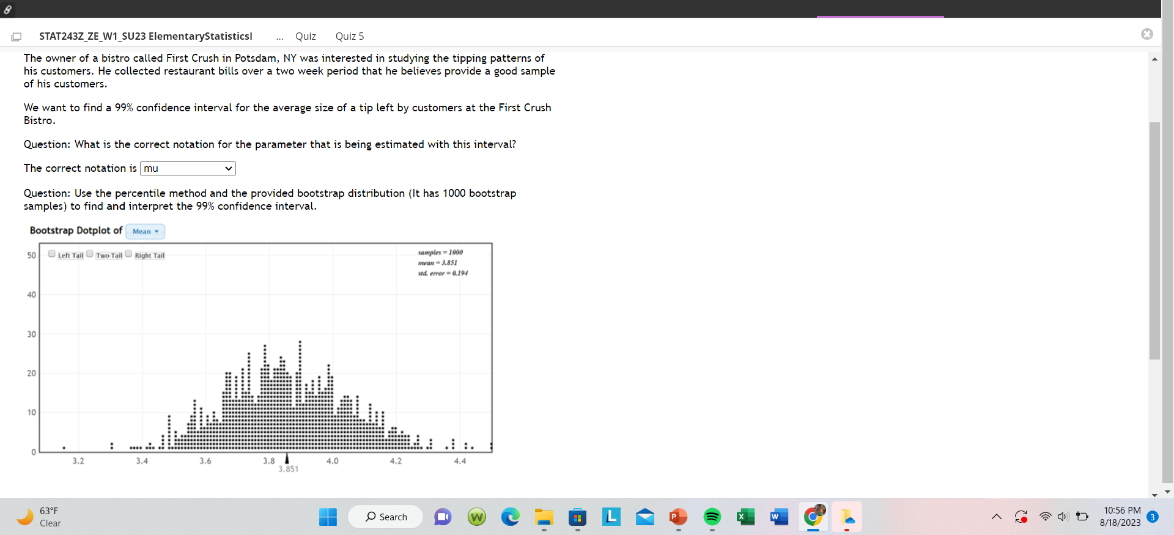Click the std. error = 0.194 label
Screen dimensions: 1174x535
443,273
